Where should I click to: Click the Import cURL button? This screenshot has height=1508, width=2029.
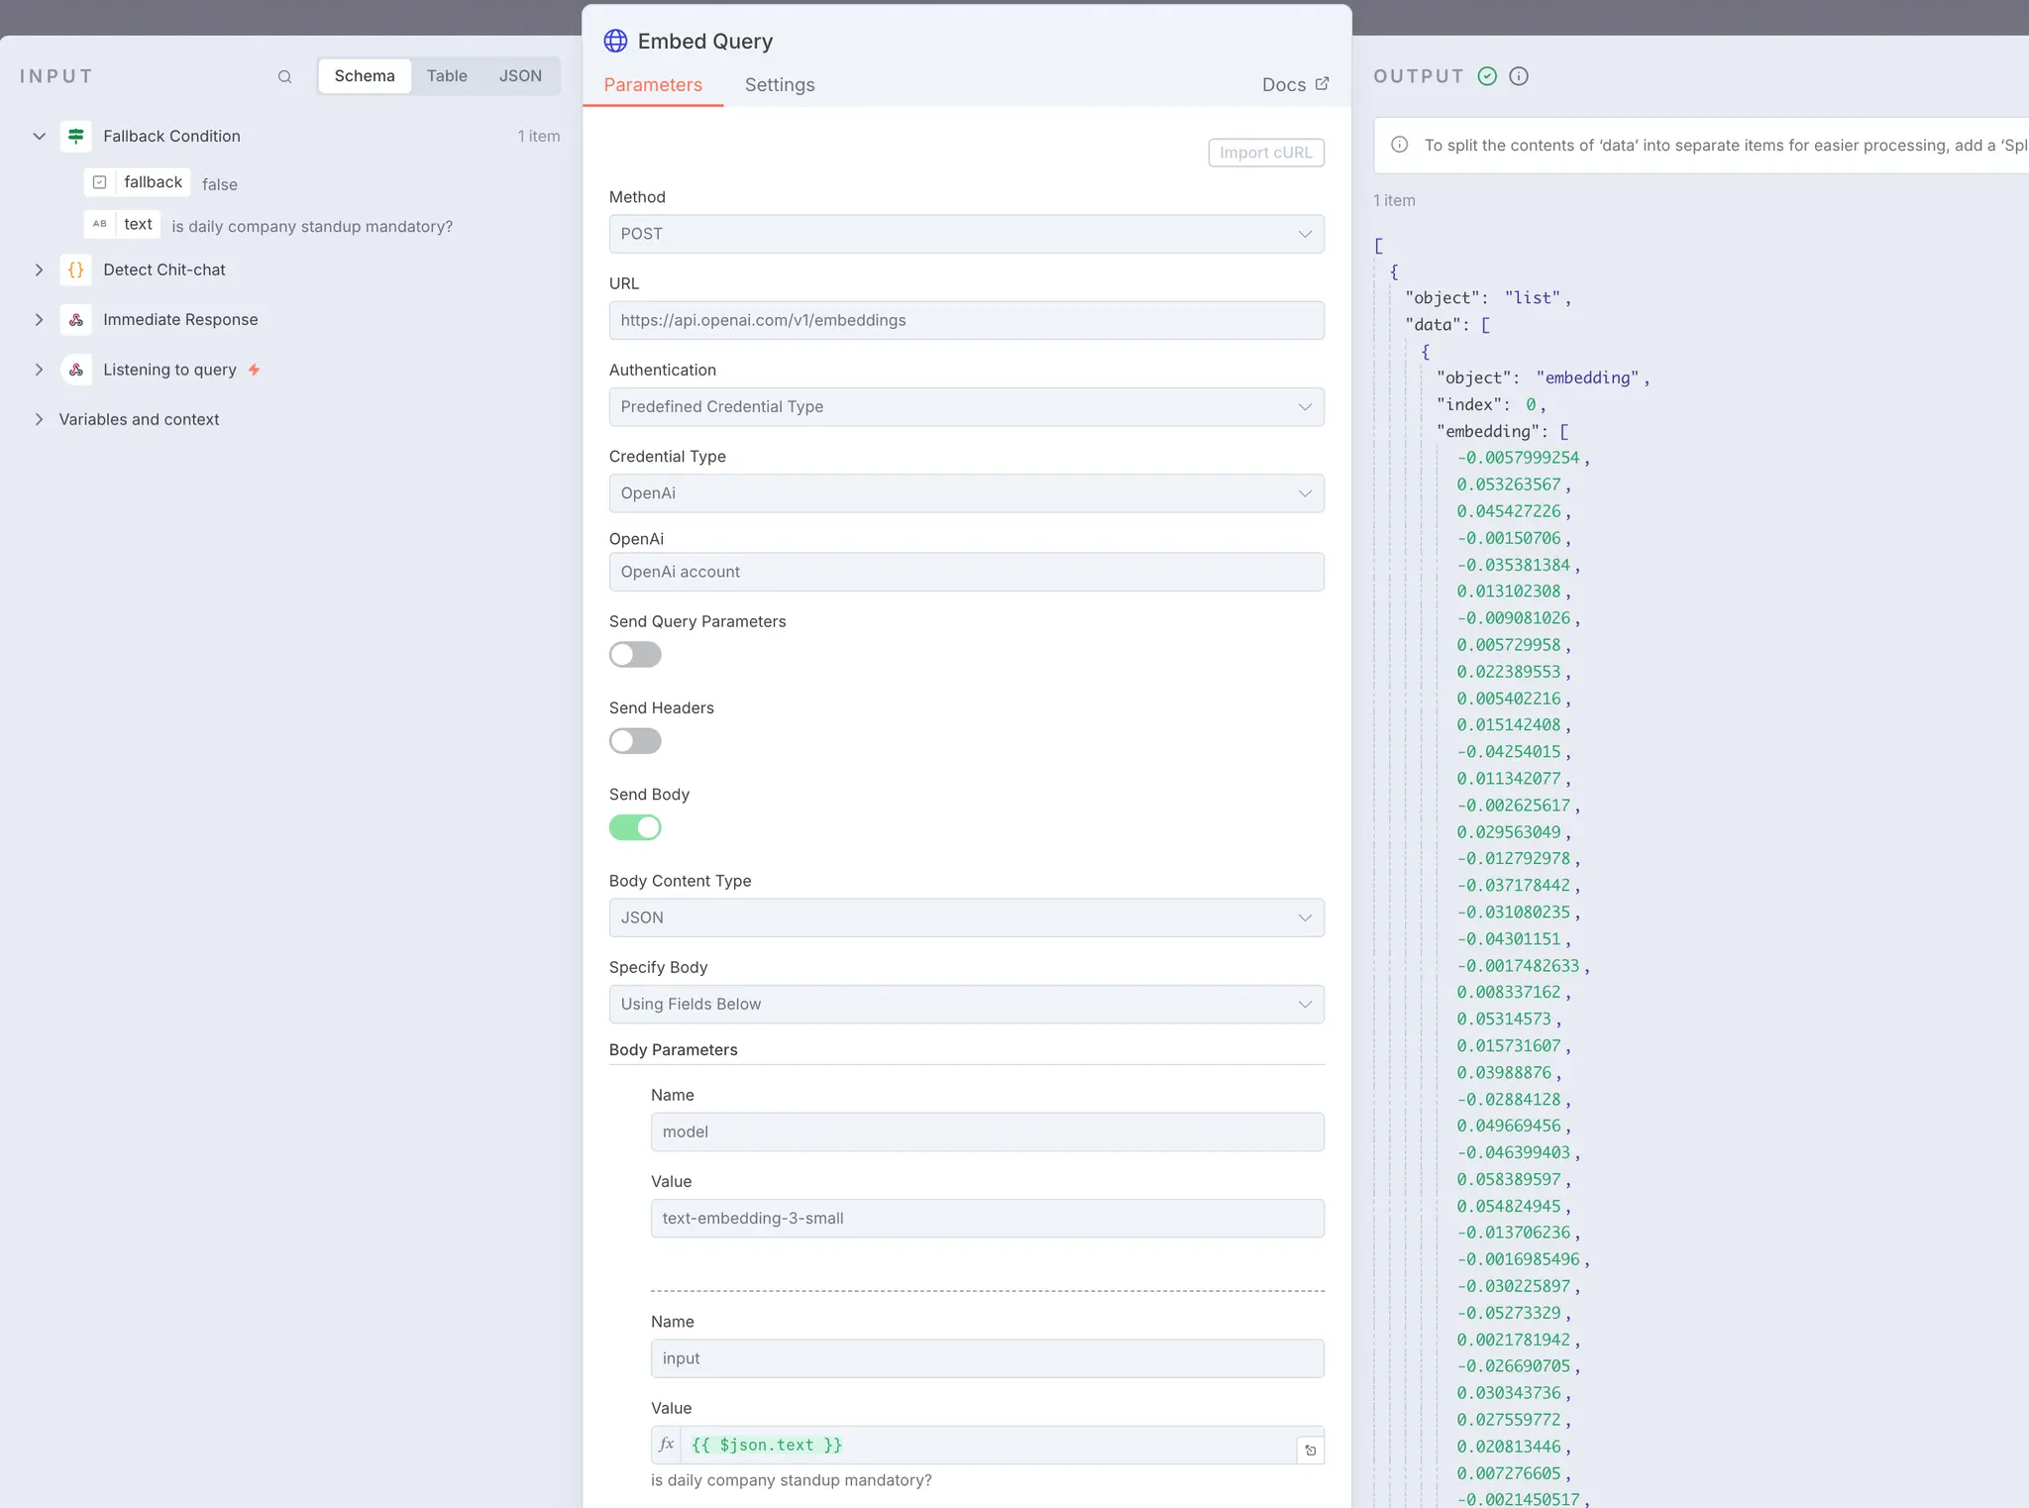tap(1266, 152)
